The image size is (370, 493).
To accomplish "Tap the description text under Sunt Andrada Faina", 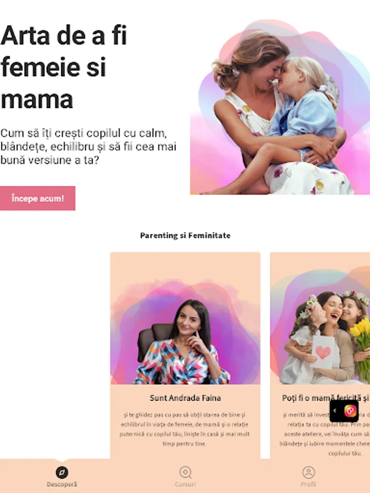I will coord(185,429).
